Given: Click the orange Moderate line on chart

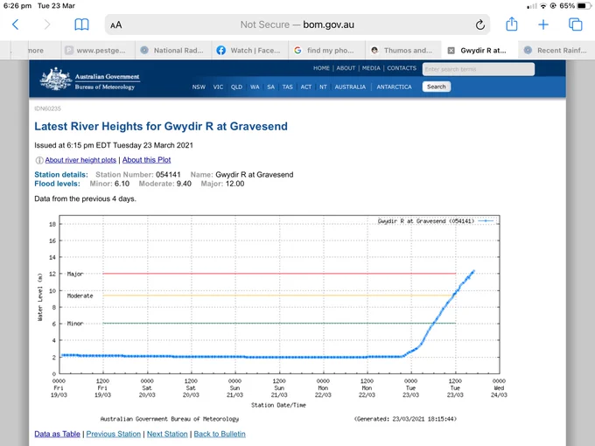Looking at the screenshot, I should 279,295.
